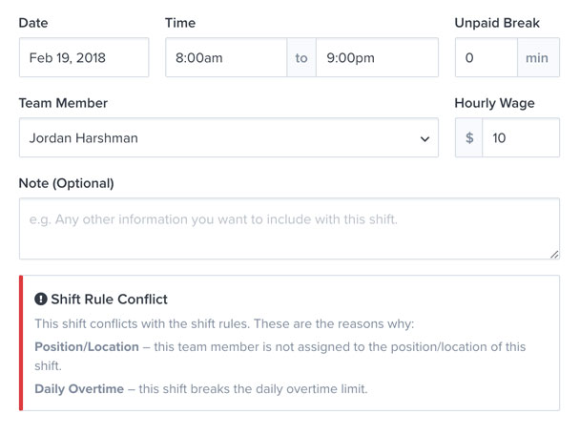
Task: Click the dollar sign in Hourly Wage
Action: tap(469, 137)
